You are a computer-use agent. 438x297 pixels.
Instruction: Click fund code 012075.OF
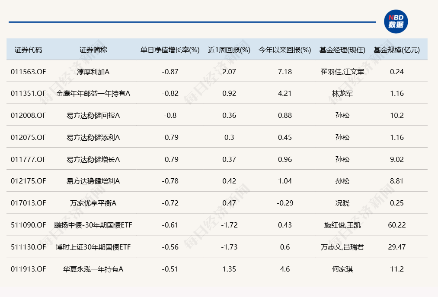click(29, 137)
